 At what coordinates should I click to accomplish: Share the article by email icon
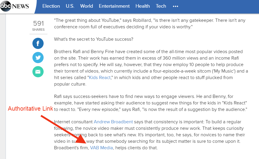pos(38,72)
